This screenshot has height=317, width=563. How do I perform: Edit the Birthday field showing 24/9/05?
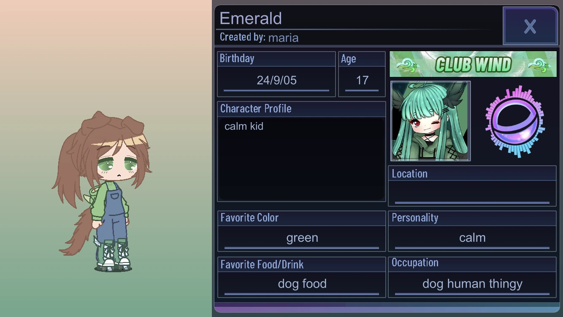click(x=276, y=80)
